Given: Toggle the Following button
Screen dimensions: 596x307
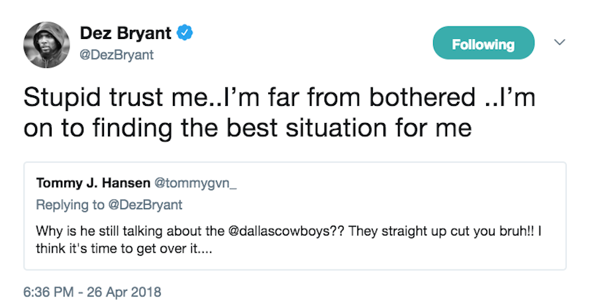Looking at the screenshot, I should 483,44.
